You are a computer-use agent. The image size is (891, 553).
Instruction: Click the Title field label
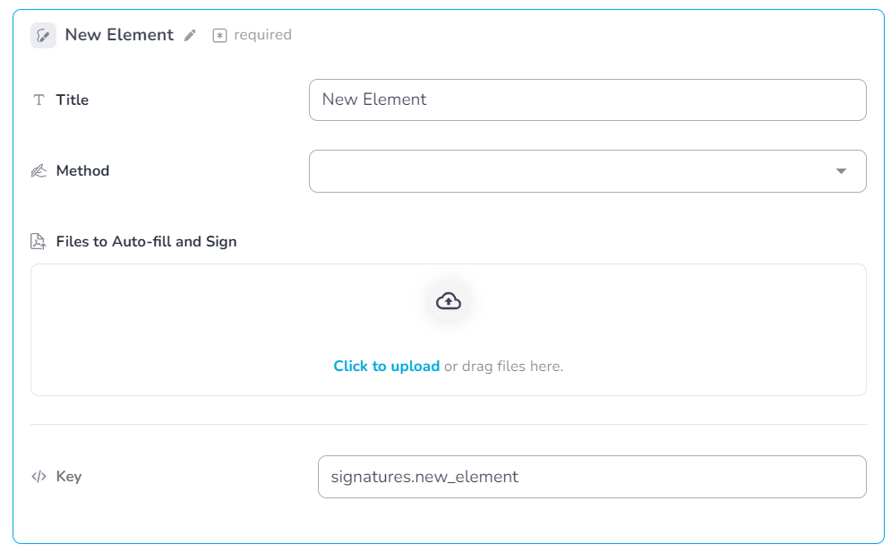coord(73,99)
